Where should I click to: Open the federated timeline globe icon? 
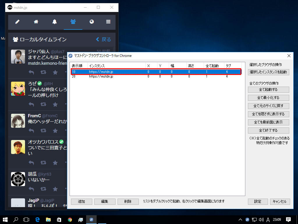pos(92,22)
